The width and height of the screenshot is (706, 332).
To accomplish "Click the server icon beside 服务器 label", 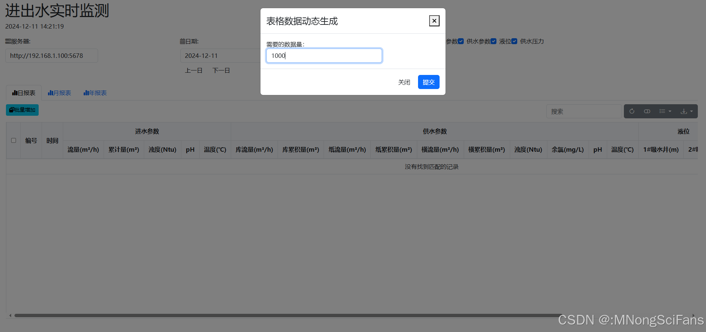I will pyautogui.click(x=8, y=41).
